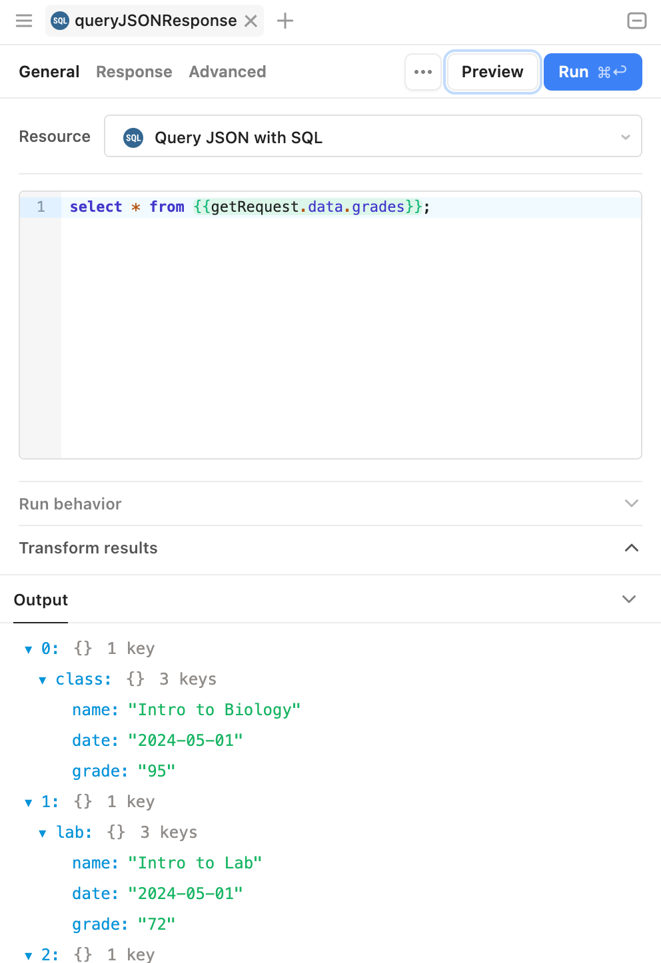
Task: Collapse the 0: tree node
Action: click(x=28, y=649)
